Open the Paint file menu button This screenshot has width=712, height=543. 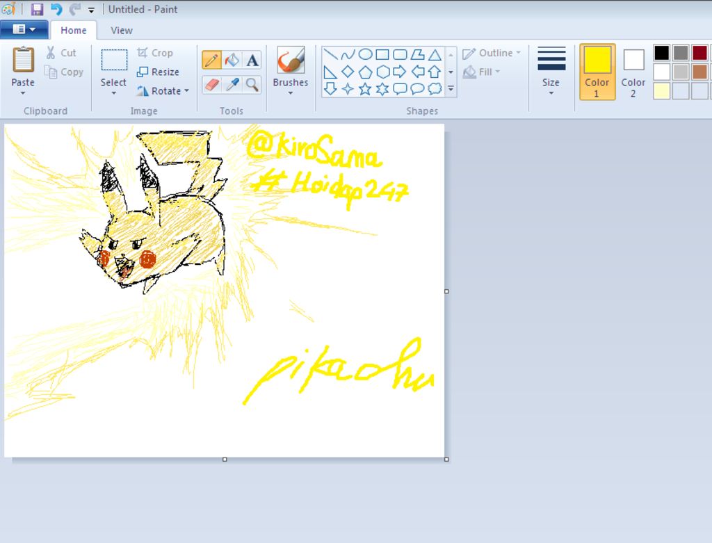(24, 29)
